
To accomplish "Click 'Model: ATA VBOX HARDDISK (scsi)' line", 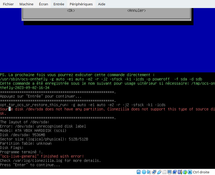I will (33, 131).
